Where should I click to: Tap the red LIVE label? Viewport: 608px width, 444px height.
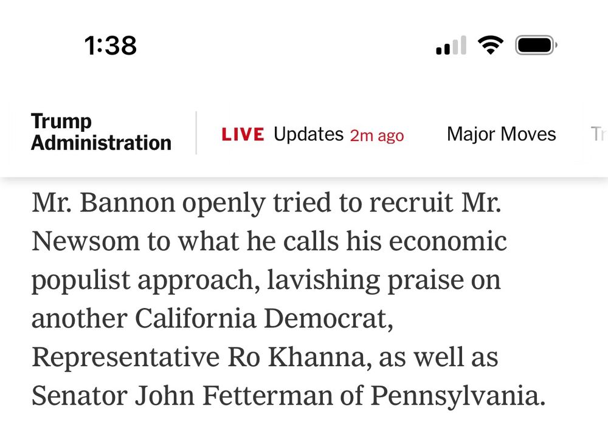[x=243, y=134]
